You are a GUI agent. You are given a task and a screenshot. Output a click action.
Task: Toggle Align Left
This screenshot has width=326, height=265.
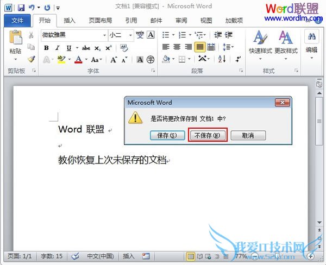point(166,47)
